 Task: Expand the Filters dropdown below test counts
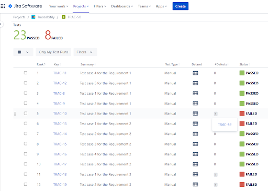(x=85, y=52)
